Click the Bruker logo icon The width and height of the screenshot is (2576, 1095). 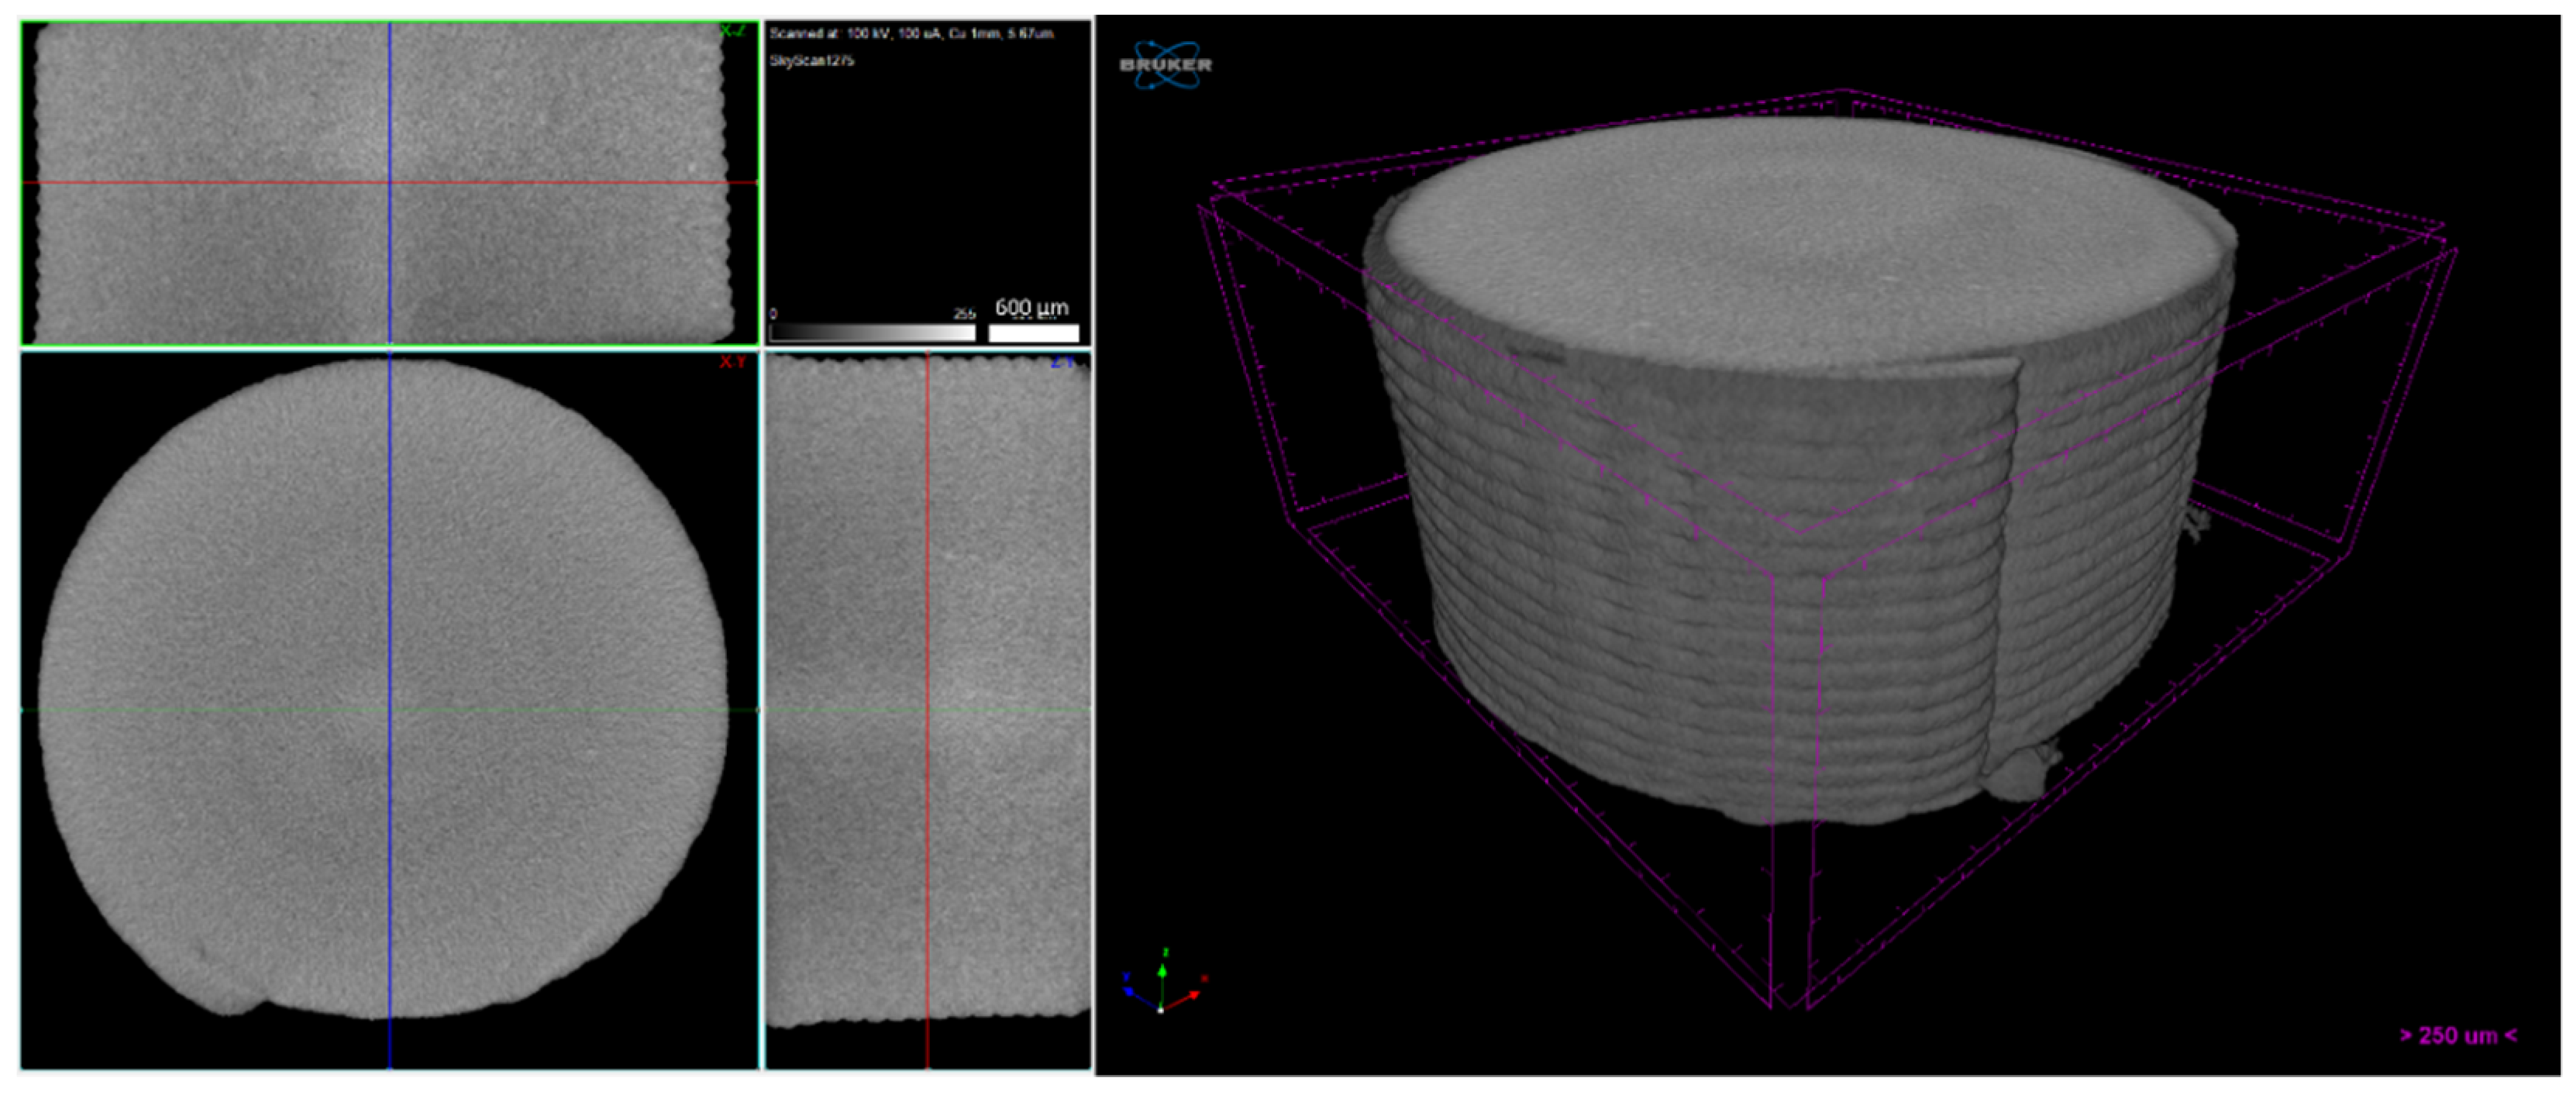point(1166,65)
